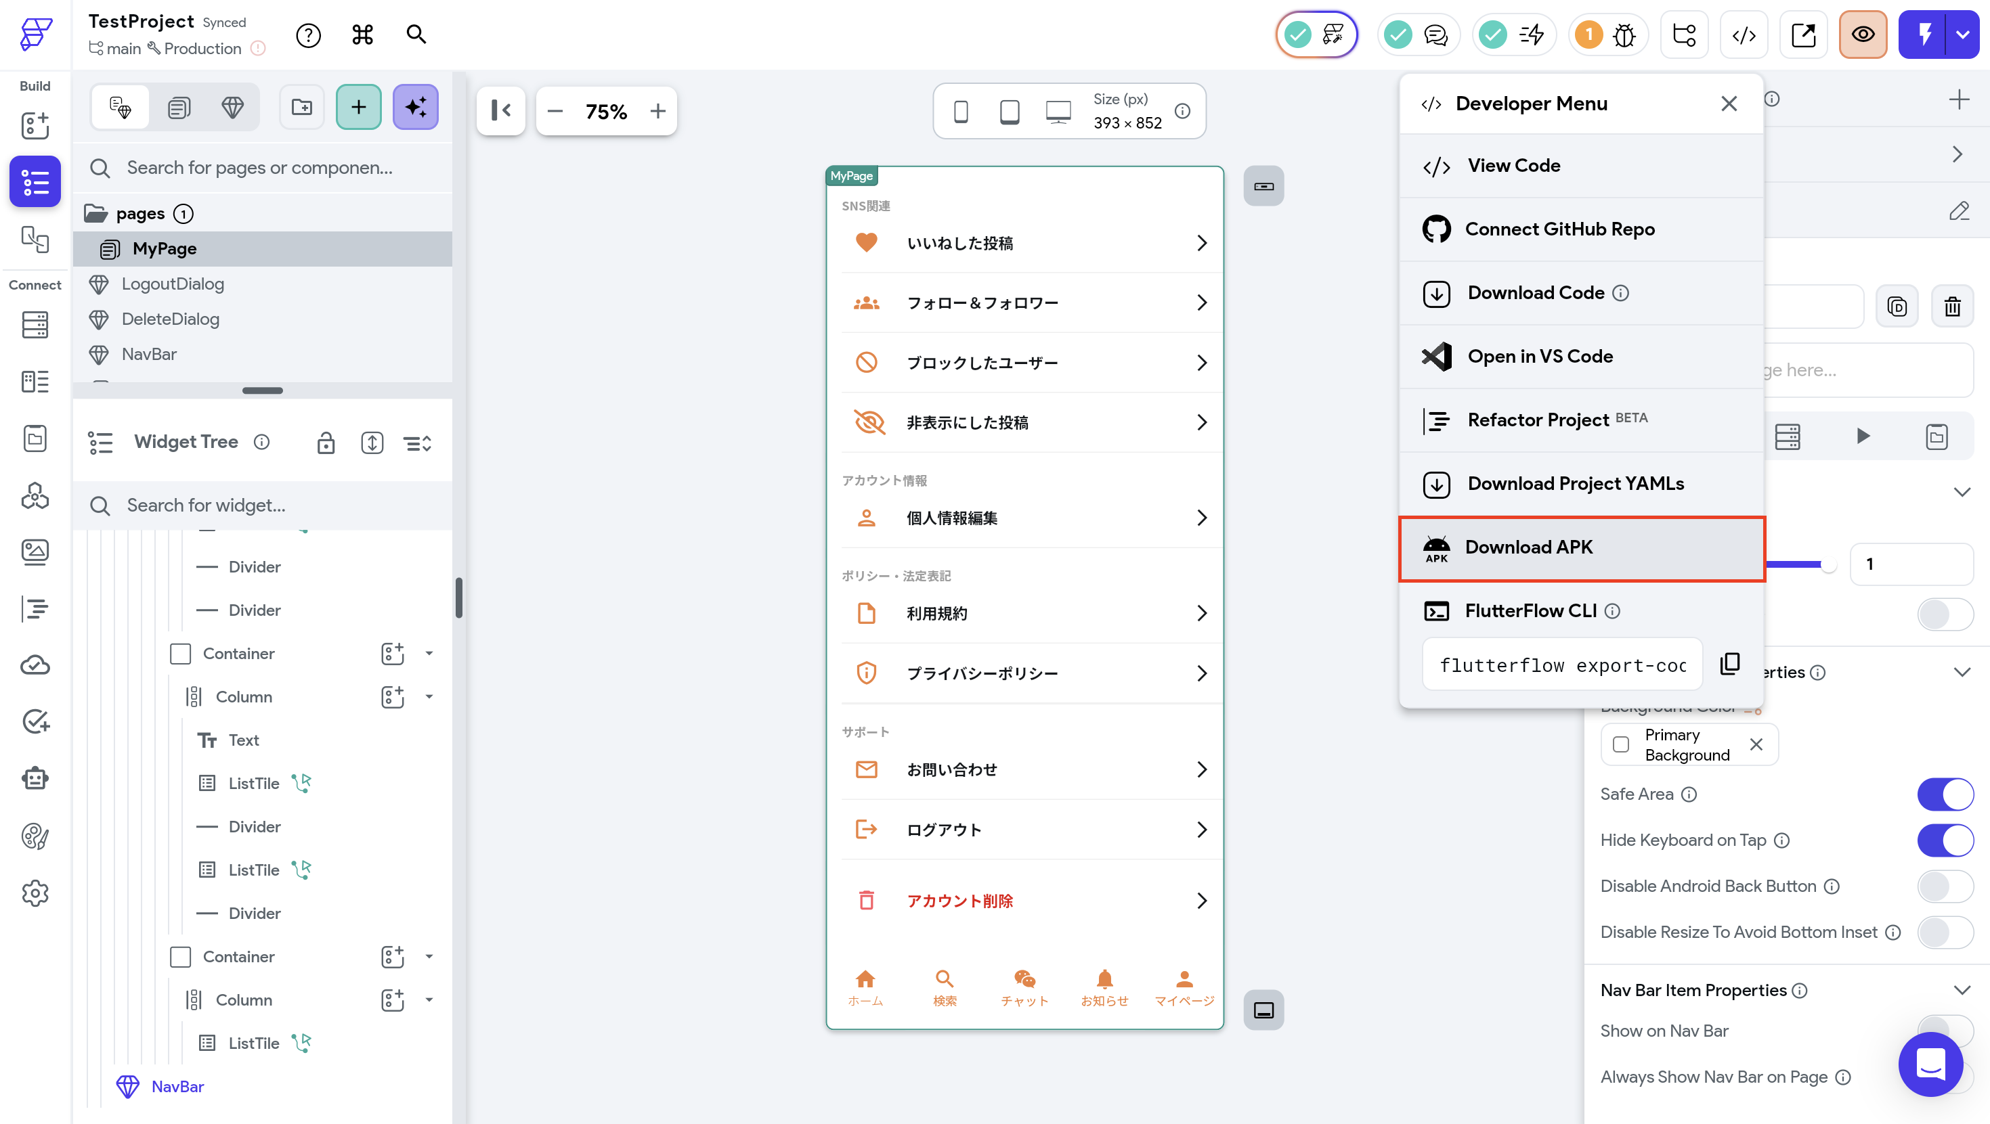The image size is (1990, 1124).
Task: Enable Disable Android Back Button switch
Action: point(1945,886)
